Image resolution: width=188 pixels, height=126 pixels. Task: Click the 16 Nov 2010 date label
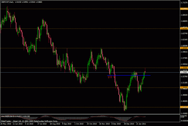pyautogui.click(x=104, y=124)
